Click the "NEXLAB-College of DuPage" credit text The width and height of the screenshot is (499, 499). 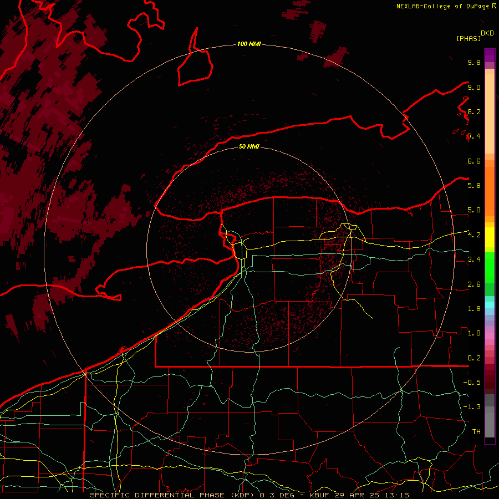coord(444,6)
